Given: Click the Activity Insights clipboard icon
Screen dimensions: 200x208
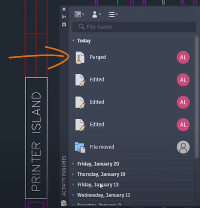Looking at the screenshot, I should (64, 203).
